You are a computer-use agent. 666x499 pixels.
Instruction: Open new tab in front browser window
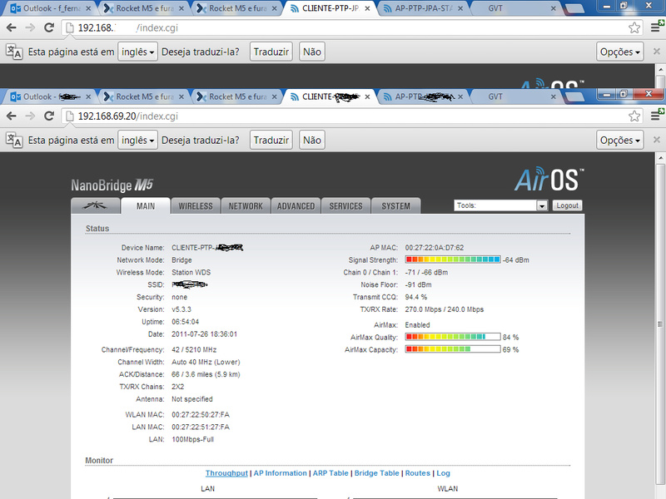[x=574, y=97]
